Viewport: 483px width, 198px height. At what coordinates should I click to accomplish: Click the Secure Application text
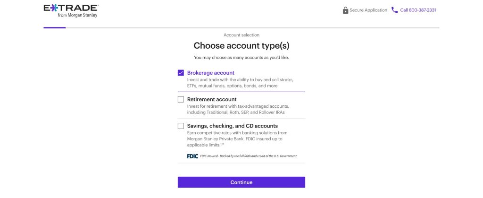pos(368,10)
